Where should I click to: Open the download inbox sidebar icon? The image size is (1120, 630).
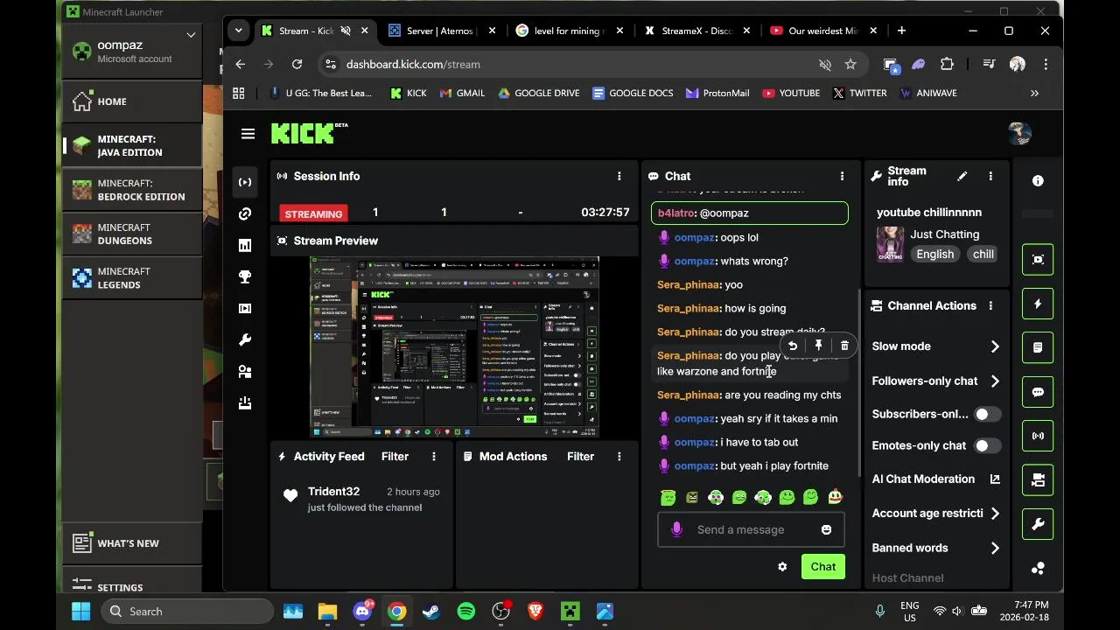tap(245, 403)
